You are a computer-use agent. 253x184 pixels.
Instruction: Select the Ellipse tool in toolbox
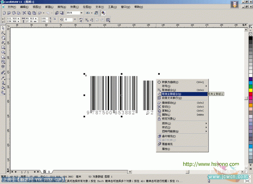pos(3,52)
